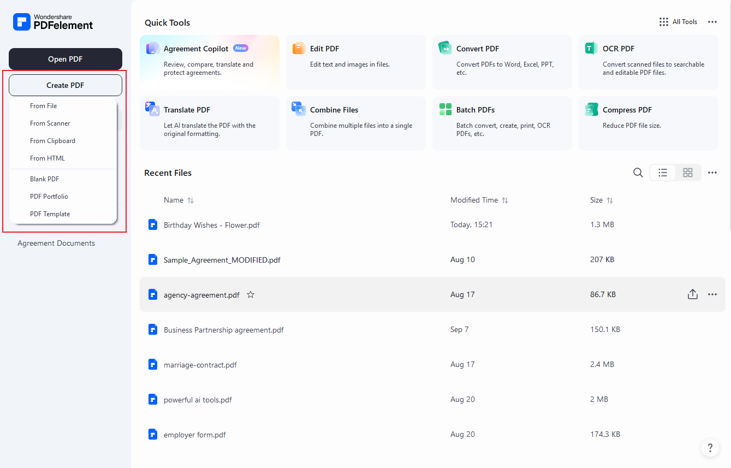Click the employer form.pdf file icon
The height and width of the screenshot is (468, 731).
153,434
